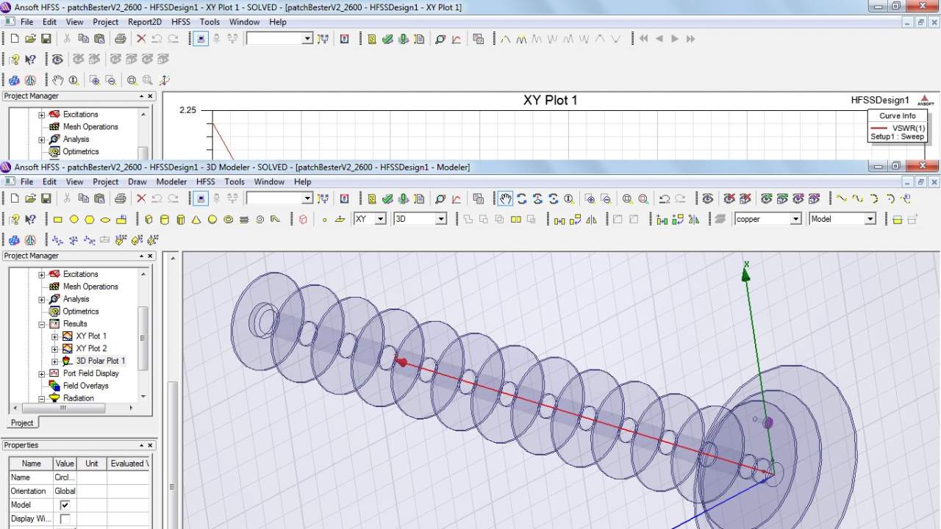Click the Save icon in Modeler toolbar
This screenshot has width=941, height=529.
click(46, 198)
